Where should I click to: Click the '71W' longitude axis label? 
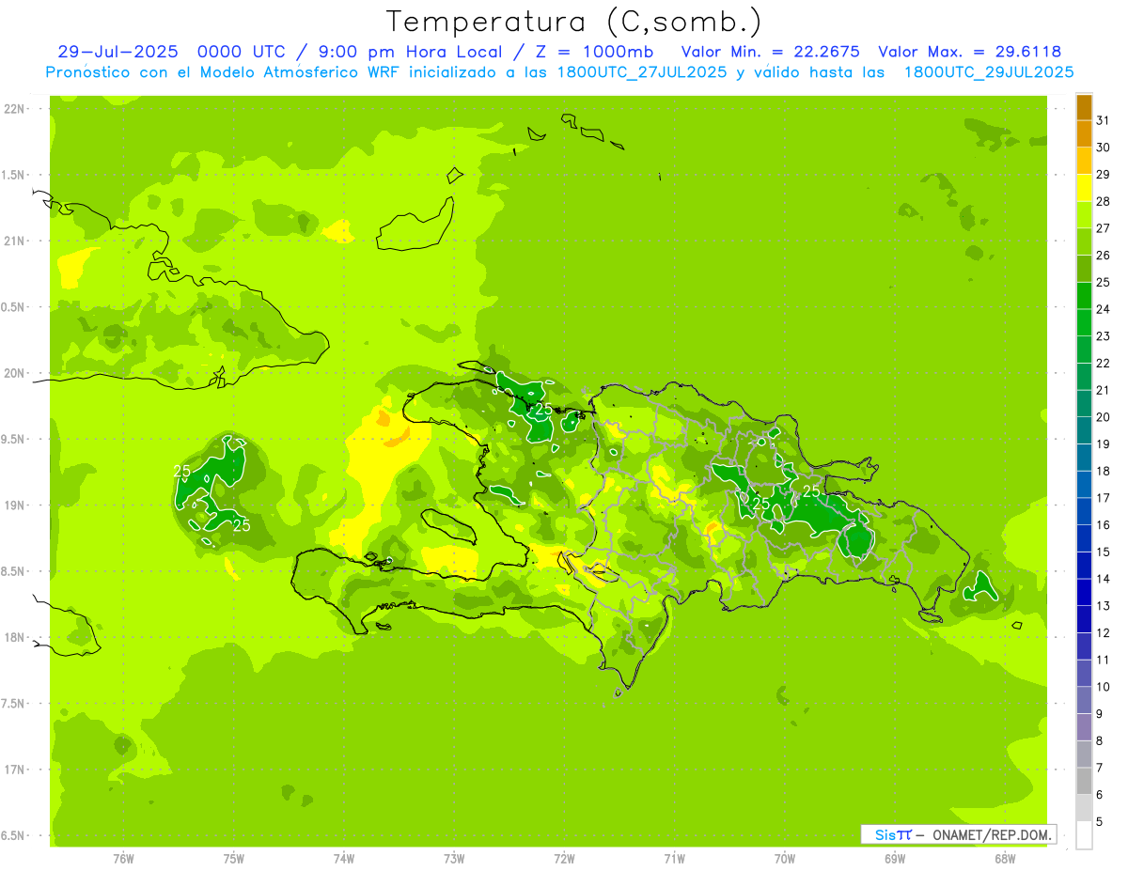click(674, 859)
